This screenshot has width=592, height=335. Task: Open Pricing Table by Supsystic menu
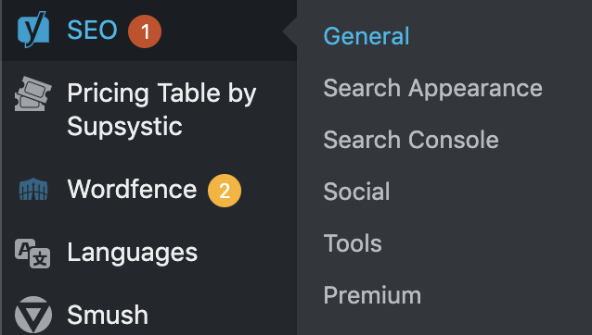161,109
